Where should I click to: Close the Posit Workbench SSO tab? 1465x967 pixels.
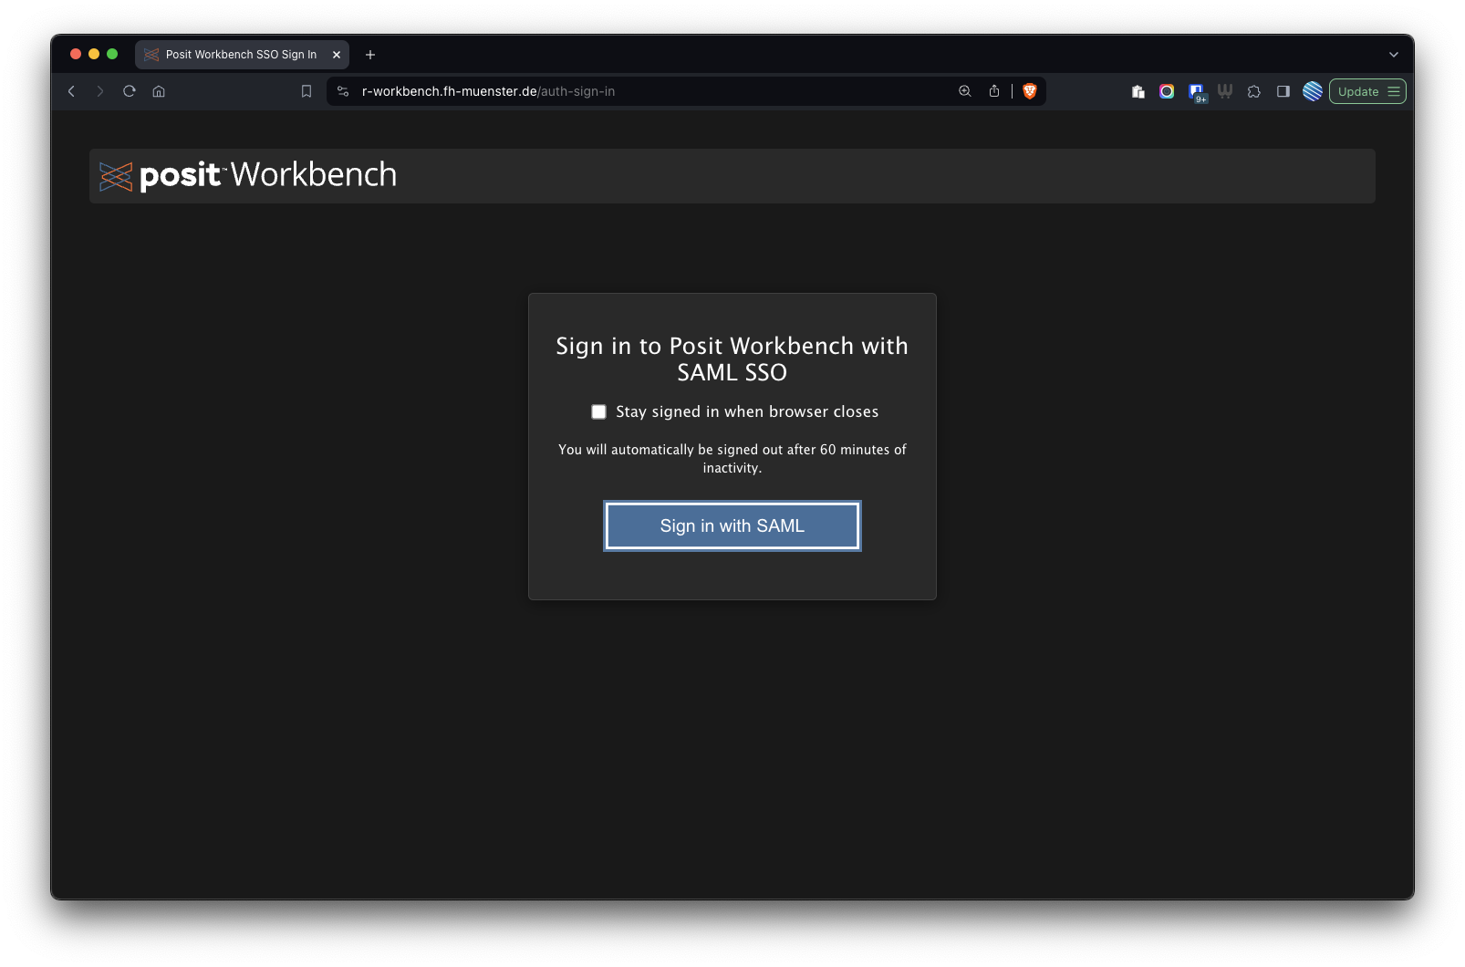(337, 55)
